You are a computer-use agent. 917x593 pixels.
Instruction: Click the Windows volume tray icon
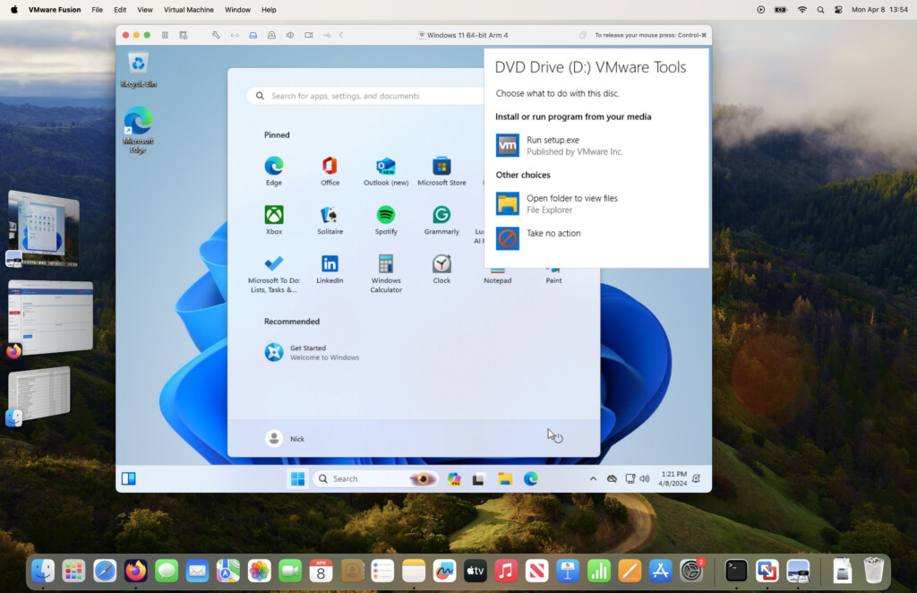[645, 479]
